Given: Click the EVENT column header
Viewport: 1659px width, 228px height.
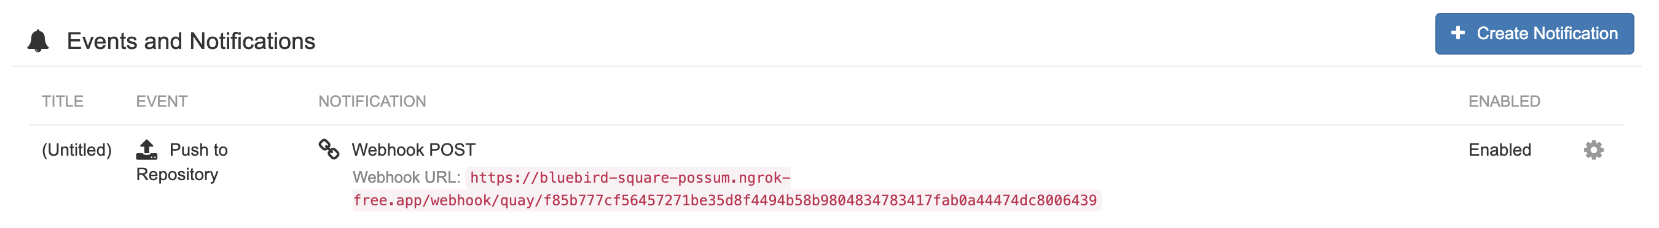Looking at the screenshot, I should coord(162,102).
